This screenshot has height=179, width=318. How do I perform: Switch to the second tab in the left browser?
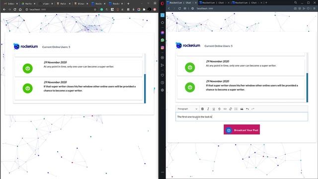28,3
